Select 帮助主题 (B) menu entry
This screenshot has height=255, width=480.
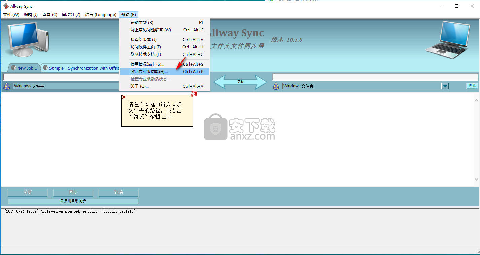click(165, 23)
